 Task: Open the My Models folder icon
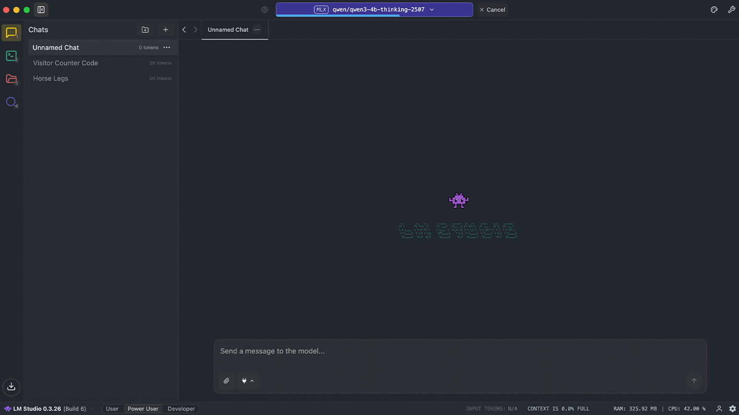[x=11, y=79]
